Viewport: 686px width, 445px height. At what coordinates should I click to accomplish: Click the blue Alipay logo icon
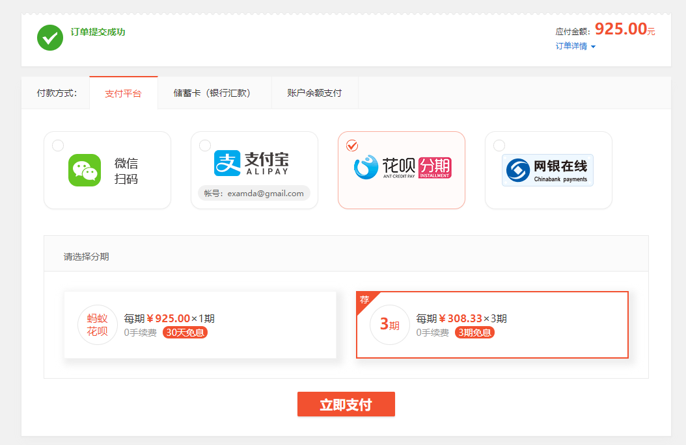pos(227,163)
